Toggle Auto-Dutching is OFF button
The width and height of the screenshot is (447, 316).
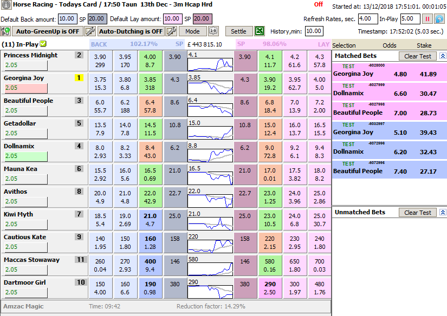[x=132, y=31]
